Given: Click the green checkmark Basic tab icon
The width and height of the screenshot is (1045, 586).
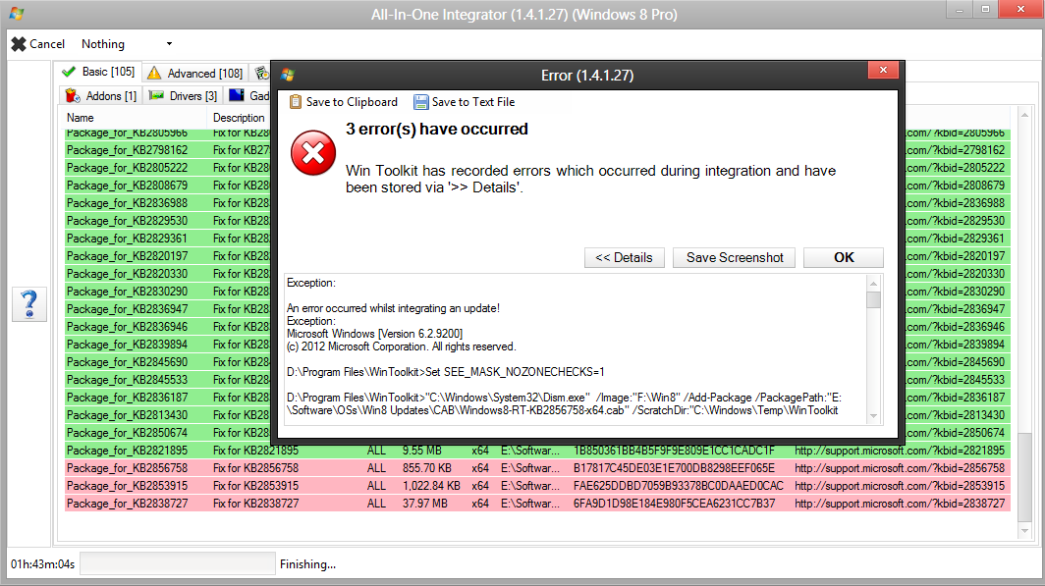Looking at the screenshot, I should click(69, 72).
